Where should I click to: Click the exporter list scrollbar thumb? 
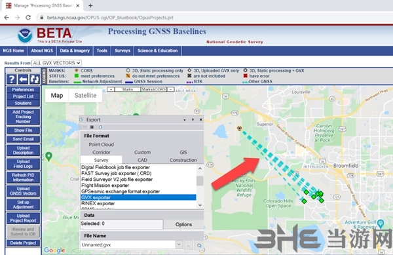click(x=200, y=181)
